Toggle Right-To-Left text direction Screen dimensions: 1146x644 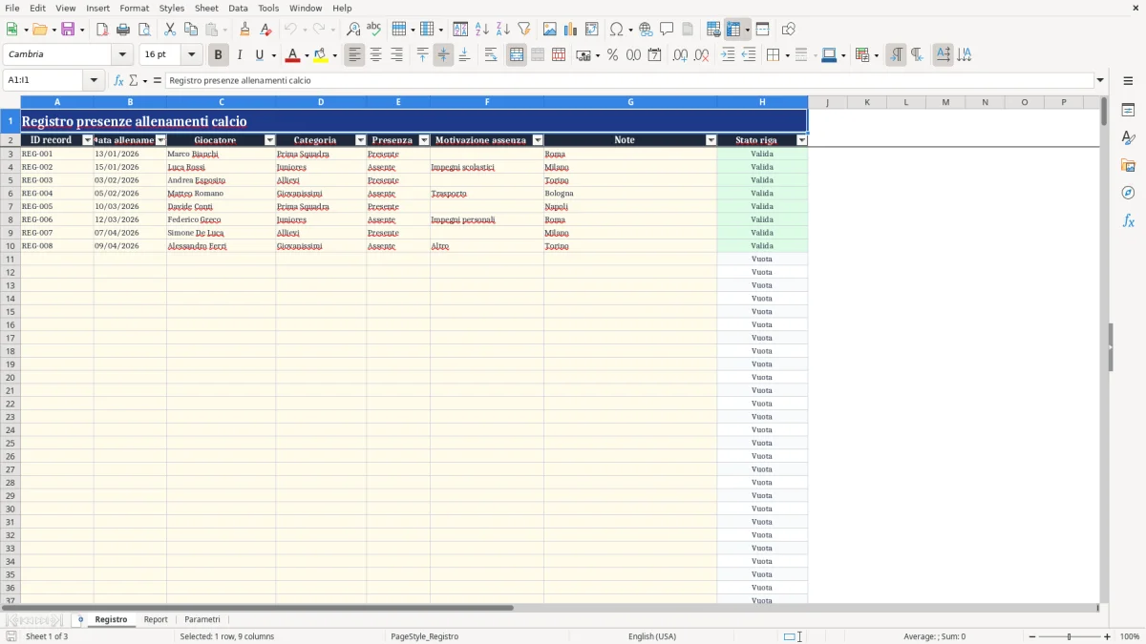(x=917, y=55)
